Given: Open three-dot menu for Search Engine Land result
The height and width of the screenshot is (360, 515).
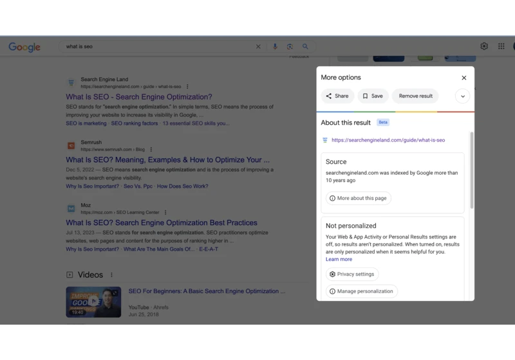Looking at the screenshot, I should pyautogui.click(x=187, y=87).
